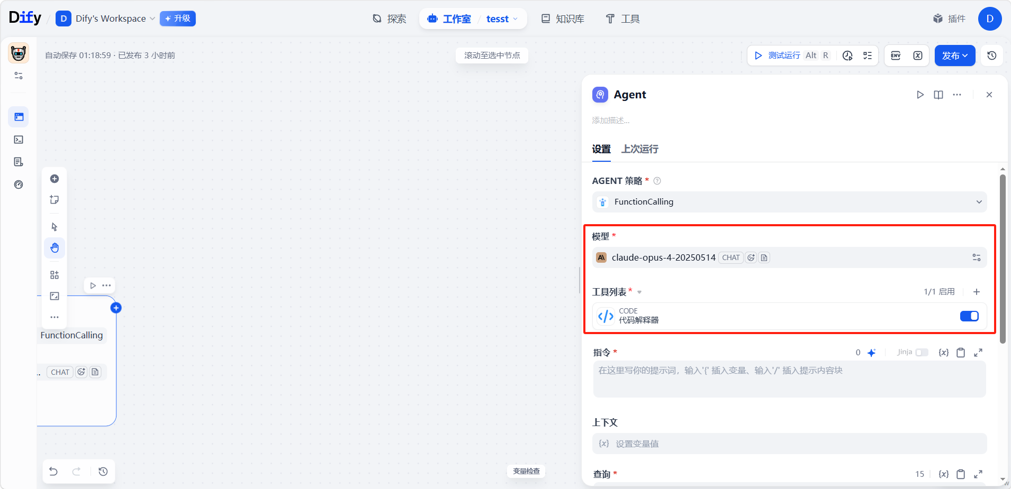
Task: Open the 发布 publish dropdown
Action: coord(955,56)
